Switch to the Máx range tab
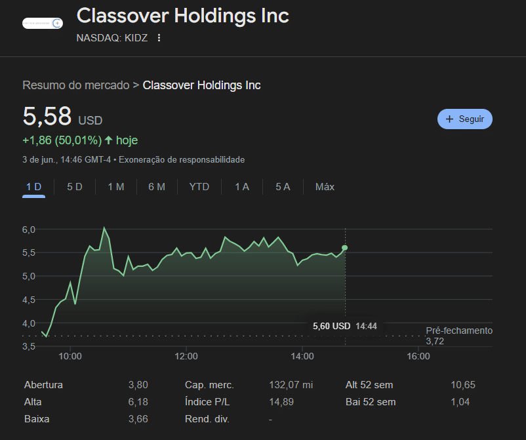Screen dimensions: 526x440 pos(325,187)
